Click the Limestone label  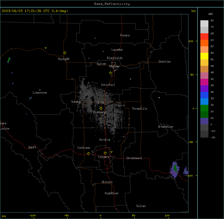(40, 93)
